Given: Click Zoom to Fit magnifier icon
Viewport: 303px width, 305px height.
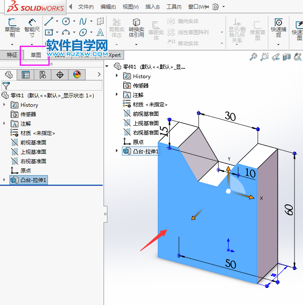Looking at the screenshot, I should (253, 57).
